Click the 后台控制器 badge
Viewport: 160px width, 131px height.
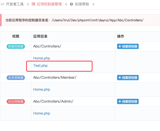16,102
